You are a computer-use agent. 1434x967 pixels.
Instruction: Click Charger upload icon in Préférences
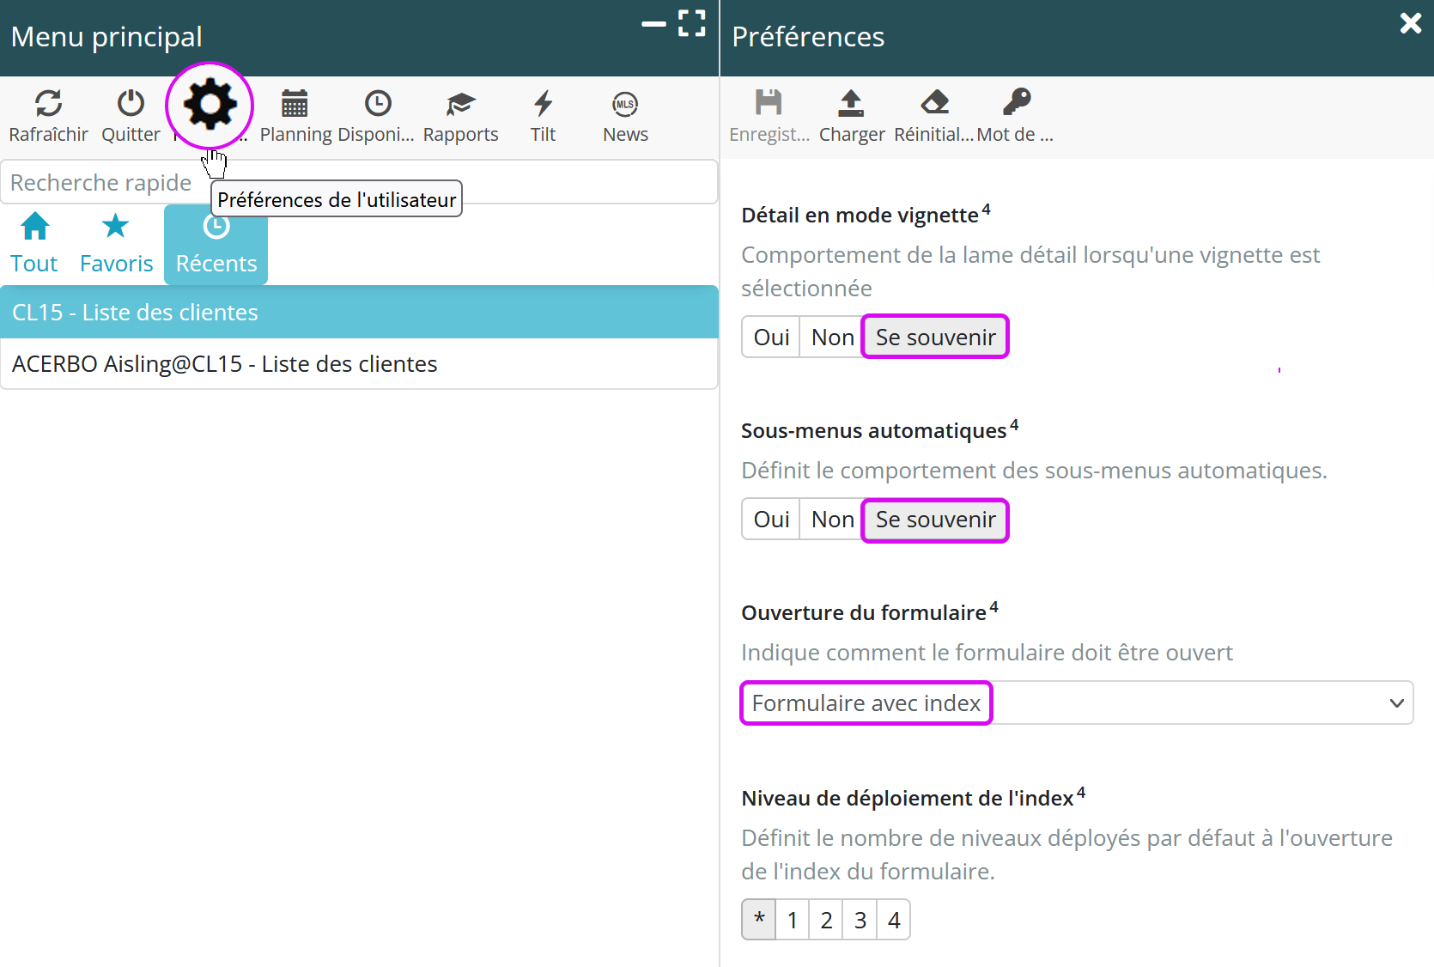(x=851, y=104)
